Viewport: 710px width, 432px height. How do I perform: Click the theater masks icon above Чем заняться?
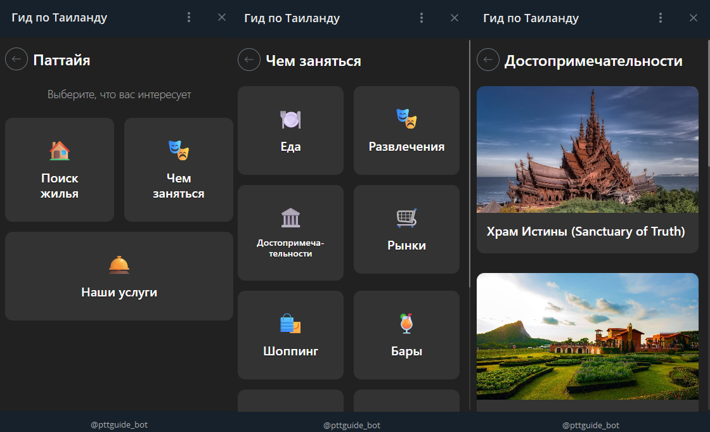(178, 151)
